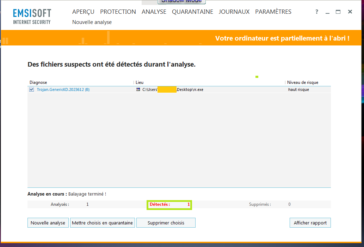Click the 'Analysés :' count label
This screenshot has height=247, width=364.
pos(60,204)
